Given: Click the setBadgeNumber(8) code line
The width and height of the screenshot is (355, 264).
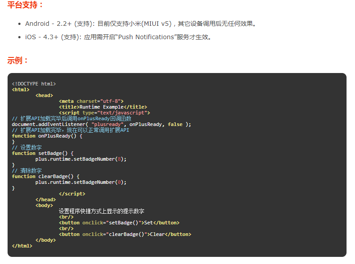Looking at the screenshot, I should click(x=81, y=159).
